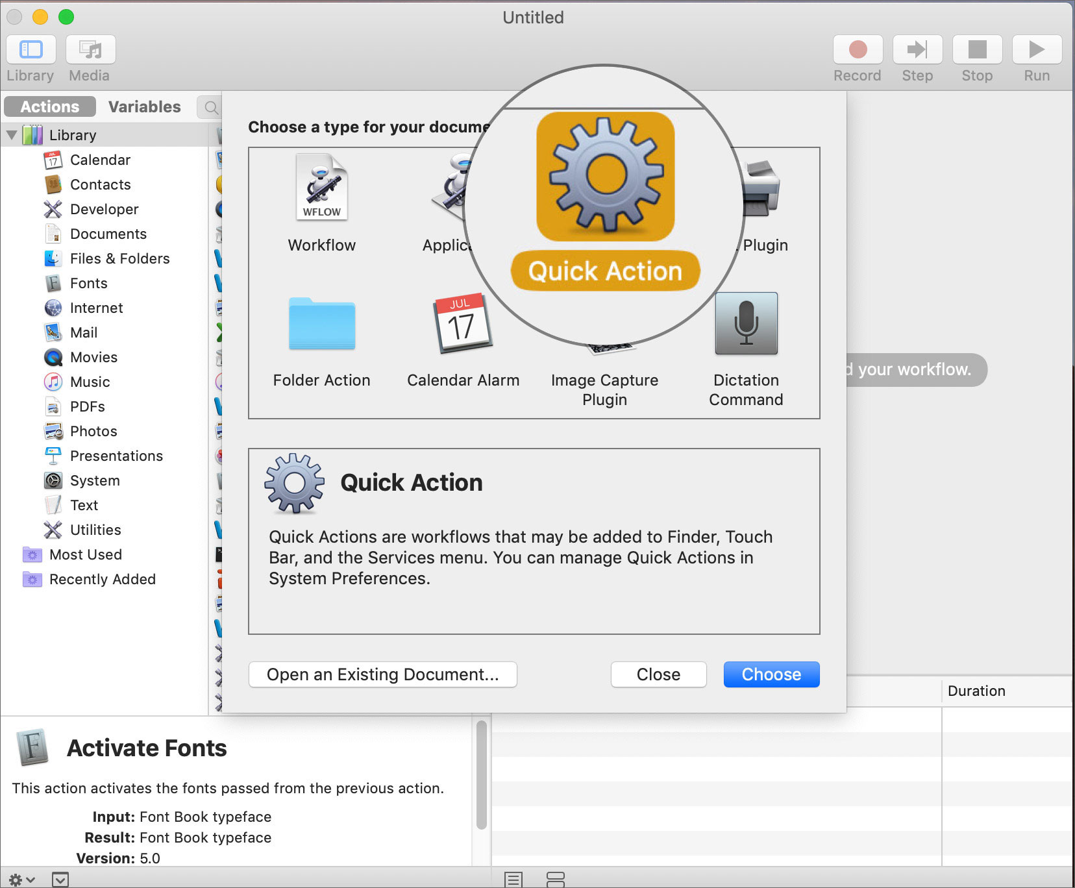Open the checkbox action popup near the gear menu
The height and width of the screenshot is (888, 1075).
(x=60, y=880)
